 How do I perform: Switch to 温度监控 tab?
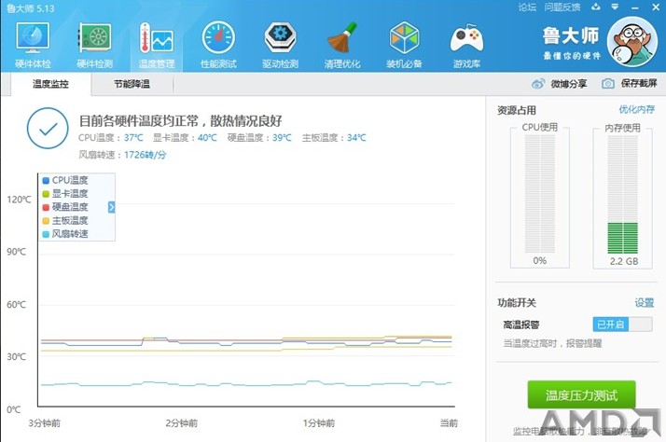coord(50,84)
